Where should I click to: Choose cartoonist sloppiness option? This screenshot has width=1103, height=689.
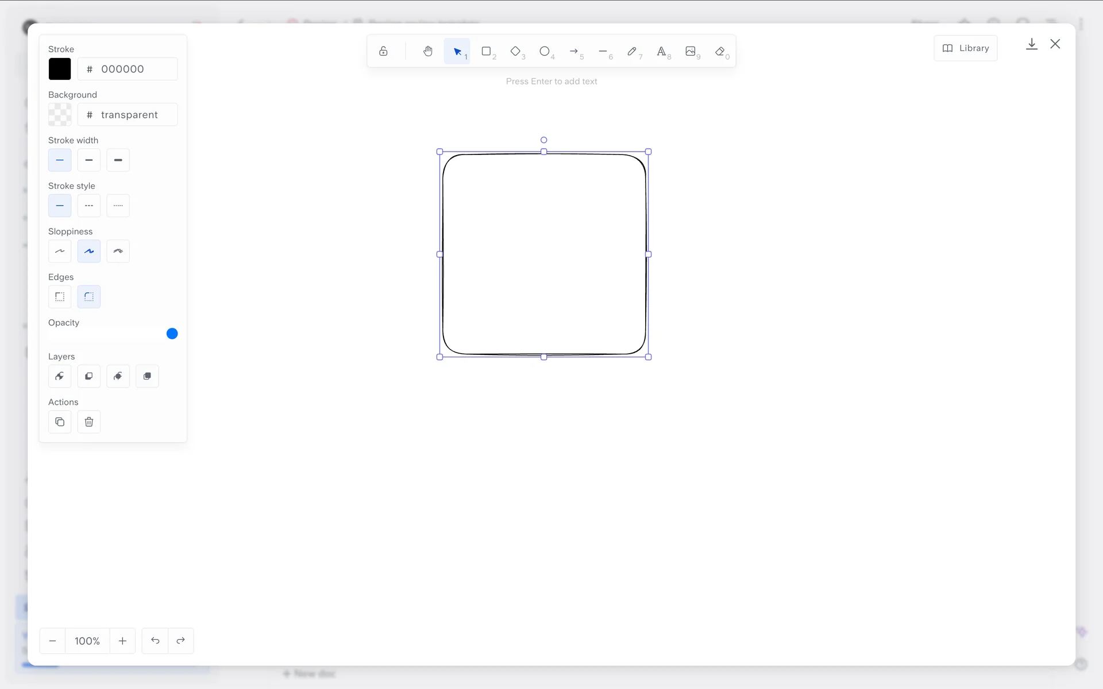(x=118, y=251)
